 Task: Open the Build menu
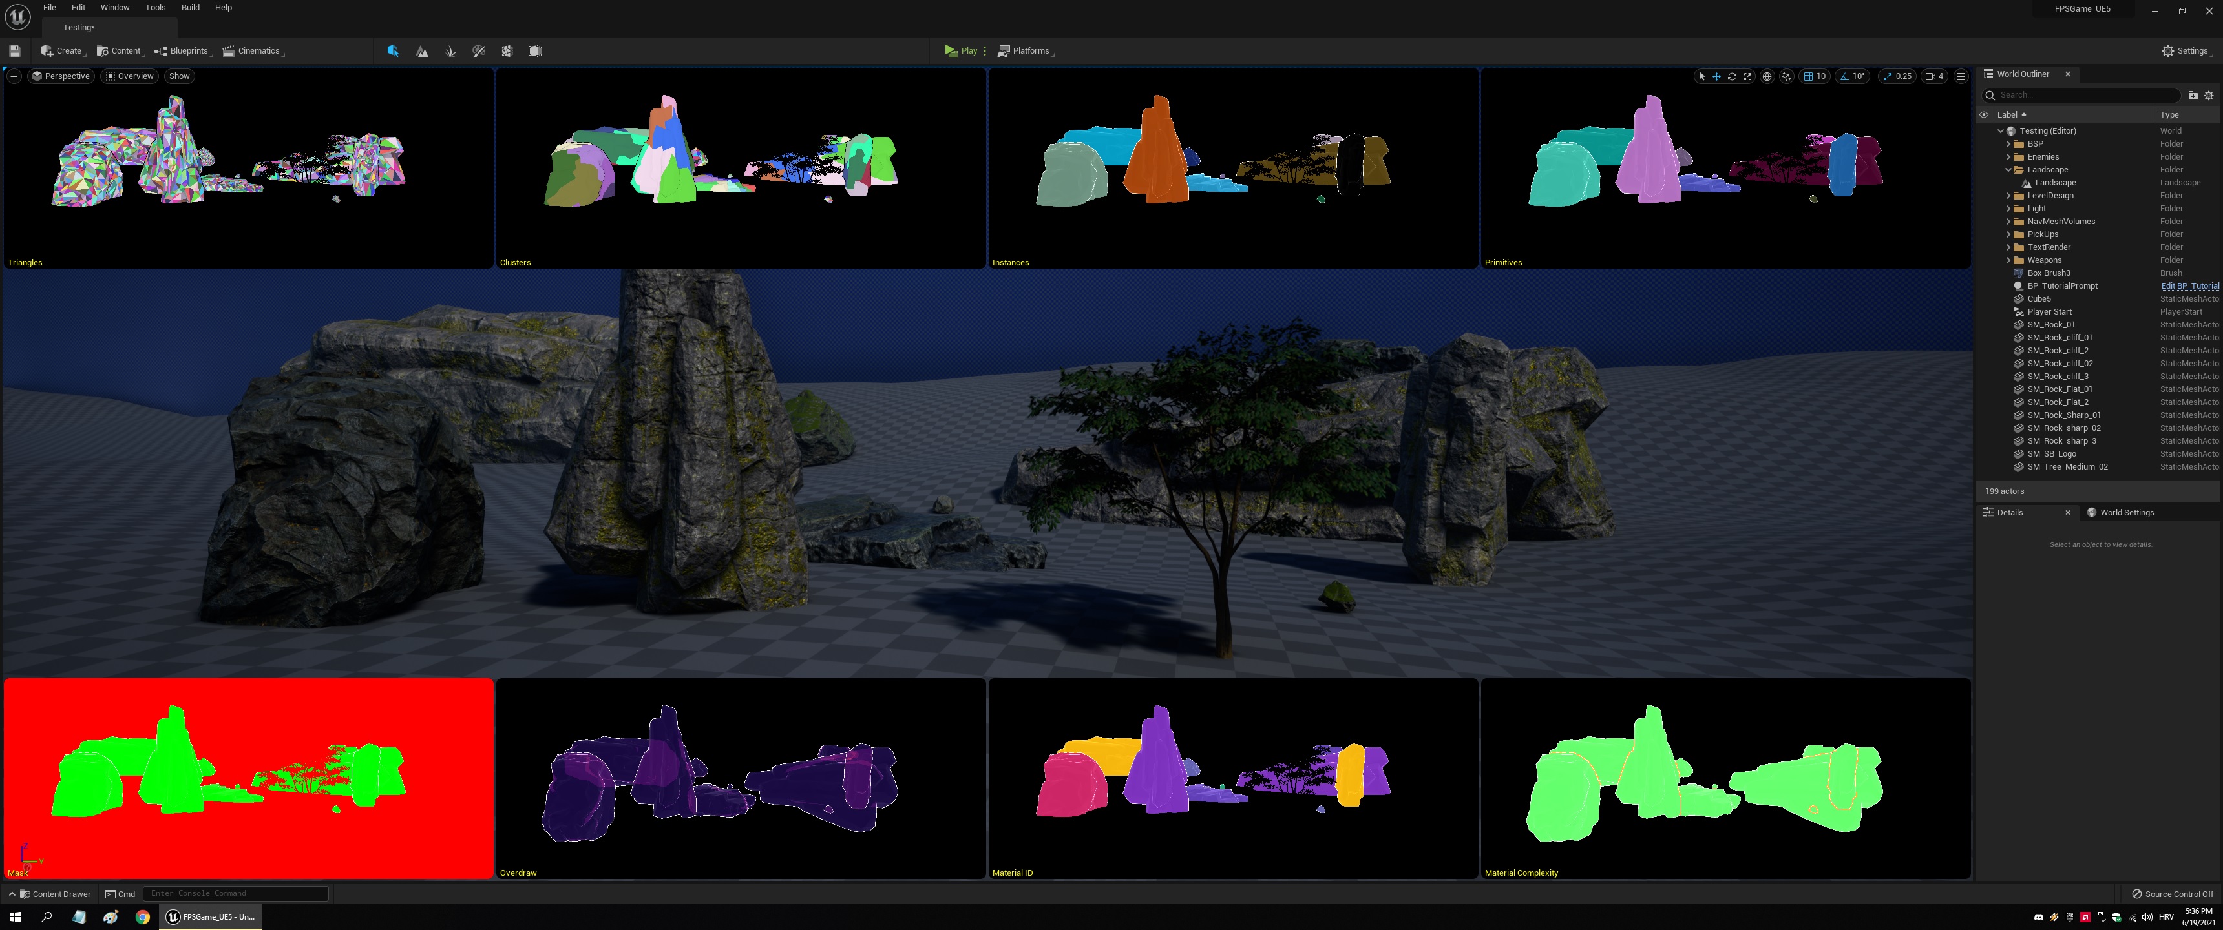(x=190, y=8)
